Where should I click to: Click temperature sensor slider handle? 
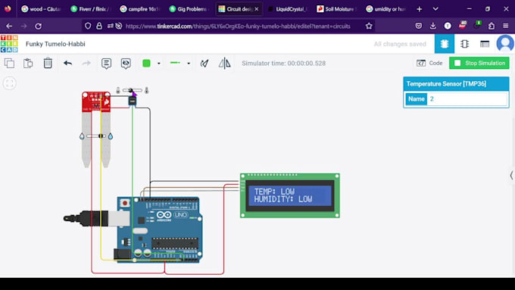tap(131, 90)
